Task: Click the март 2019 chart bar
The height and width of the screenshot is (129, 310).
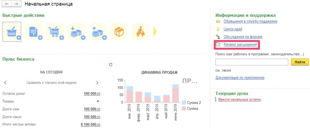Action: click(148, 98)
